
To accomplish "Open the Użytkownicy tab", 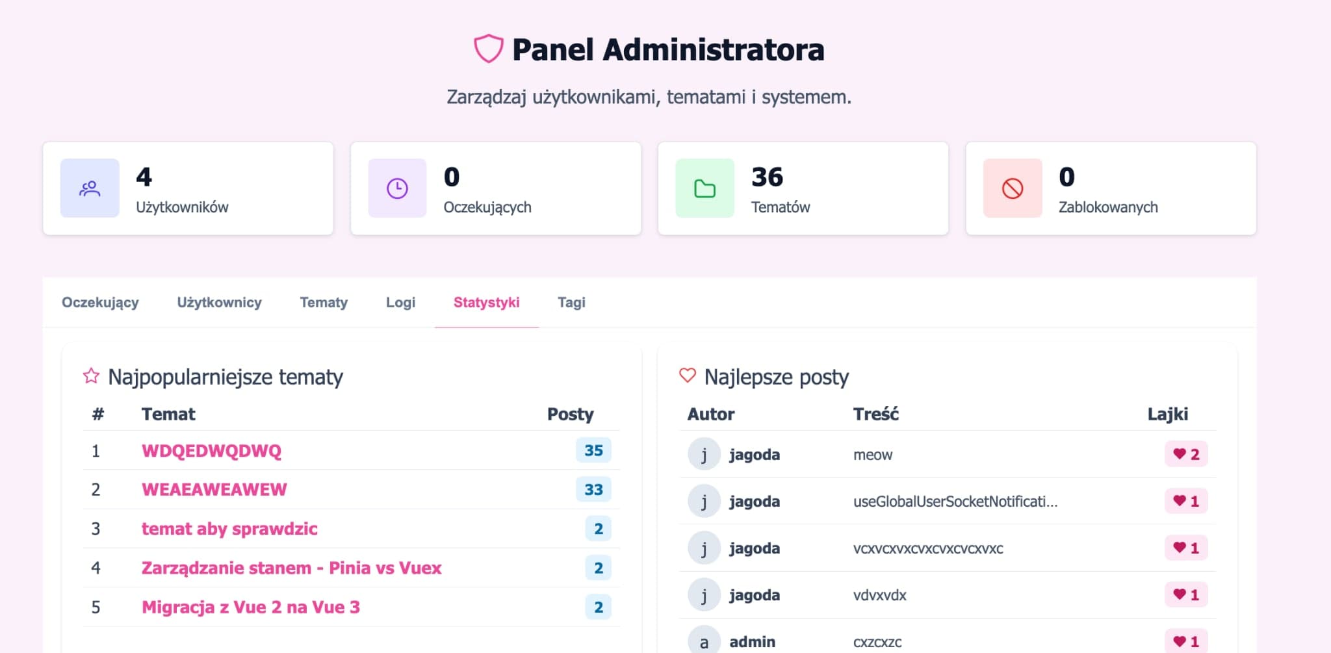I will [x=219, y=302].
